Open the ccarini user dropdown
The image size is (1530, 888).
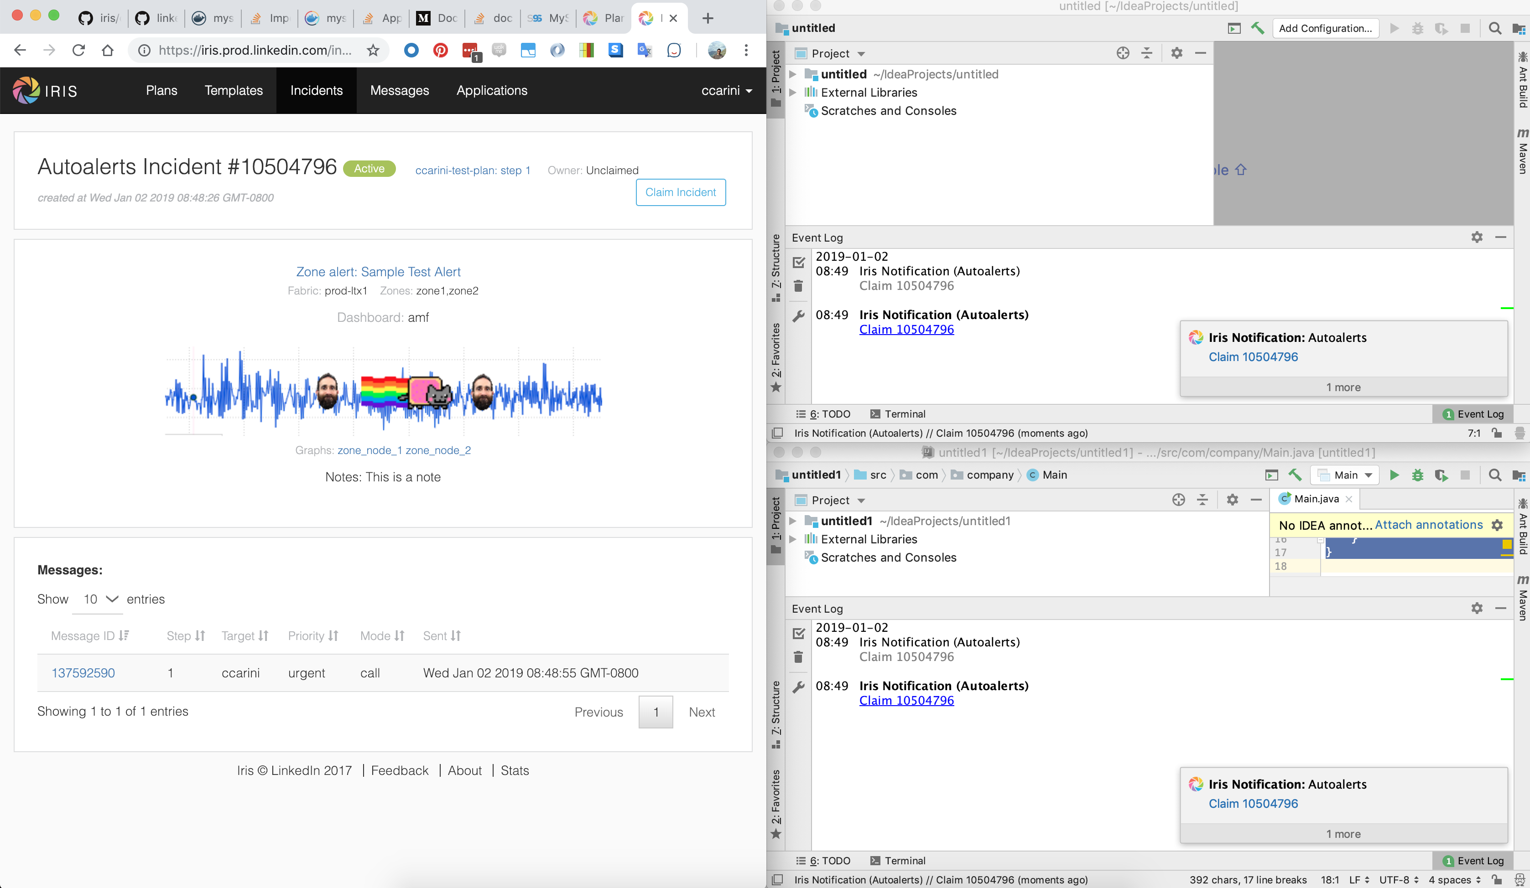[x=727, y=90]
